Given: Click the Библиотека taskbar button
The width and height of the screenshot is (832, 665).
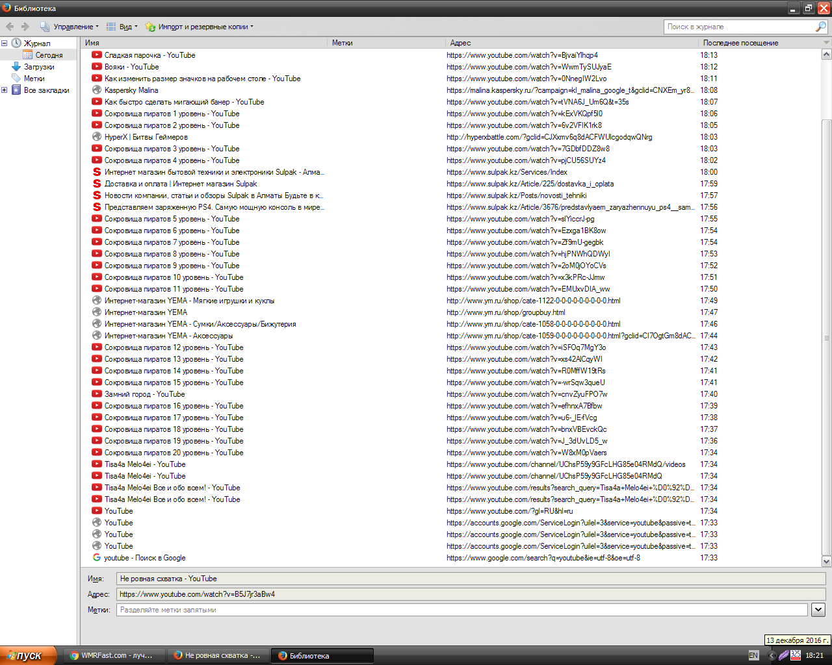Looking at the screenshot, I should [322, 656].
